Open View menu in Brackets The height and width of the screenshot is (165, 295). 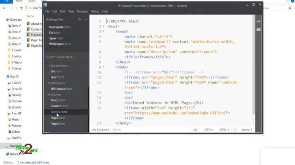click(71, 11)
